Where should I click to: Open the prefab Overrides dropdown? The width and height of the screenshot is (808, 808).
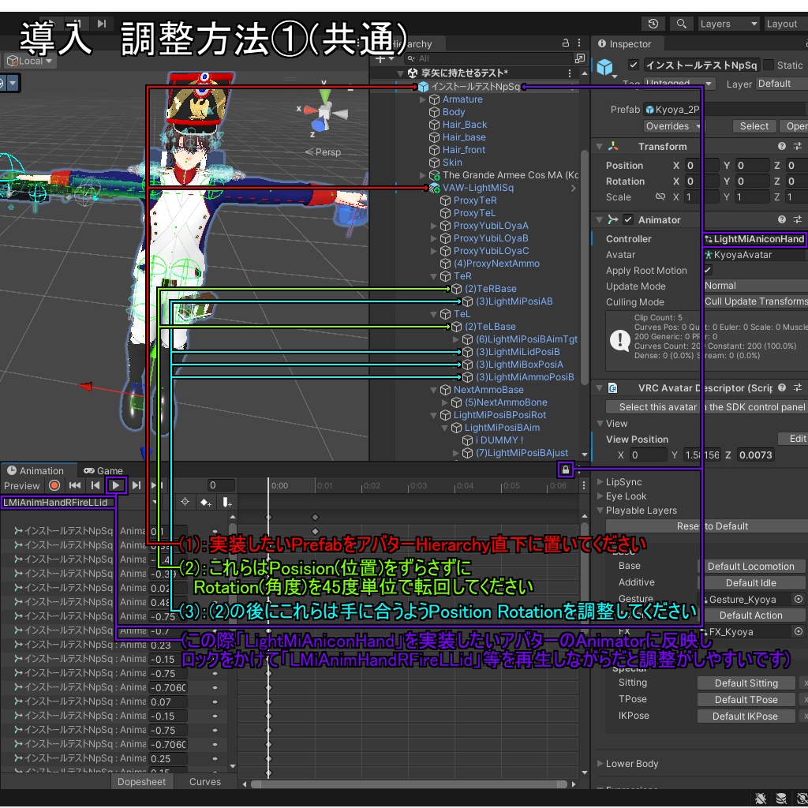coord(672,126)
